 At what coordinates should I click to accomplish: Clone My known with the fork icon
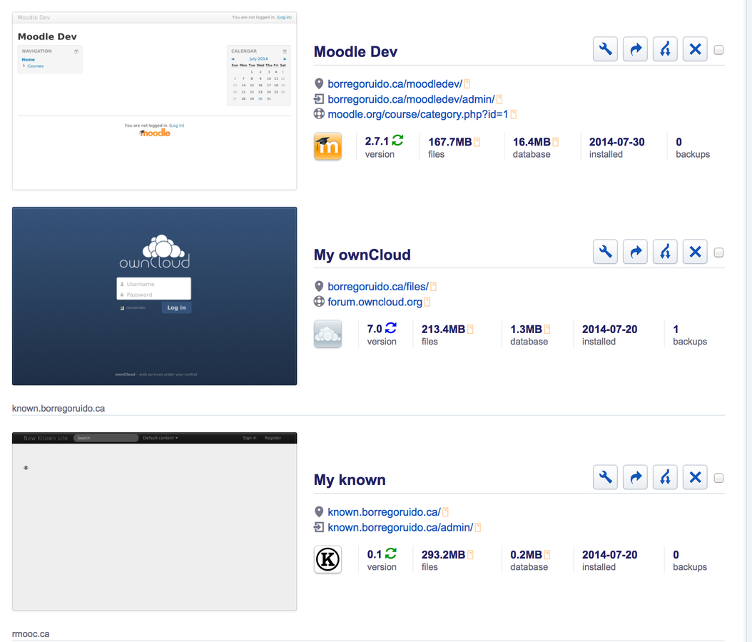[x=665, y=477]
